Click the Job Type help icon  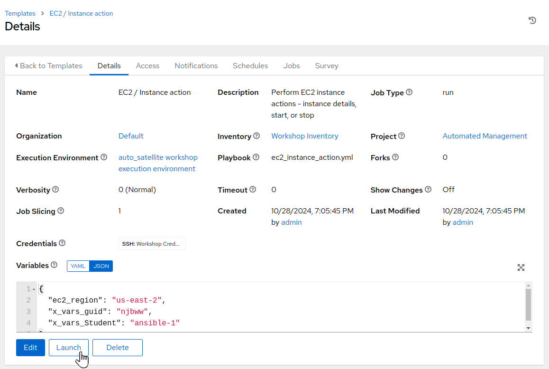point(409,92)
